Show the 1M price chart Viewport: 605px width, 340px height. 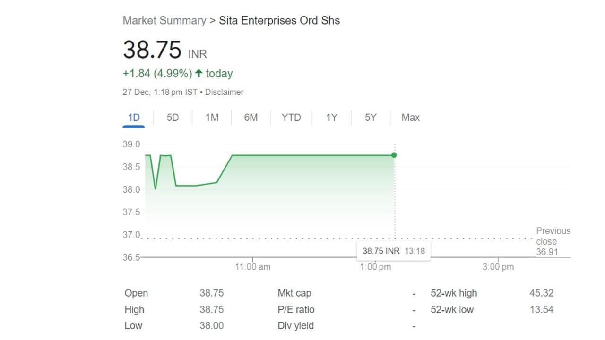[212, 118]
